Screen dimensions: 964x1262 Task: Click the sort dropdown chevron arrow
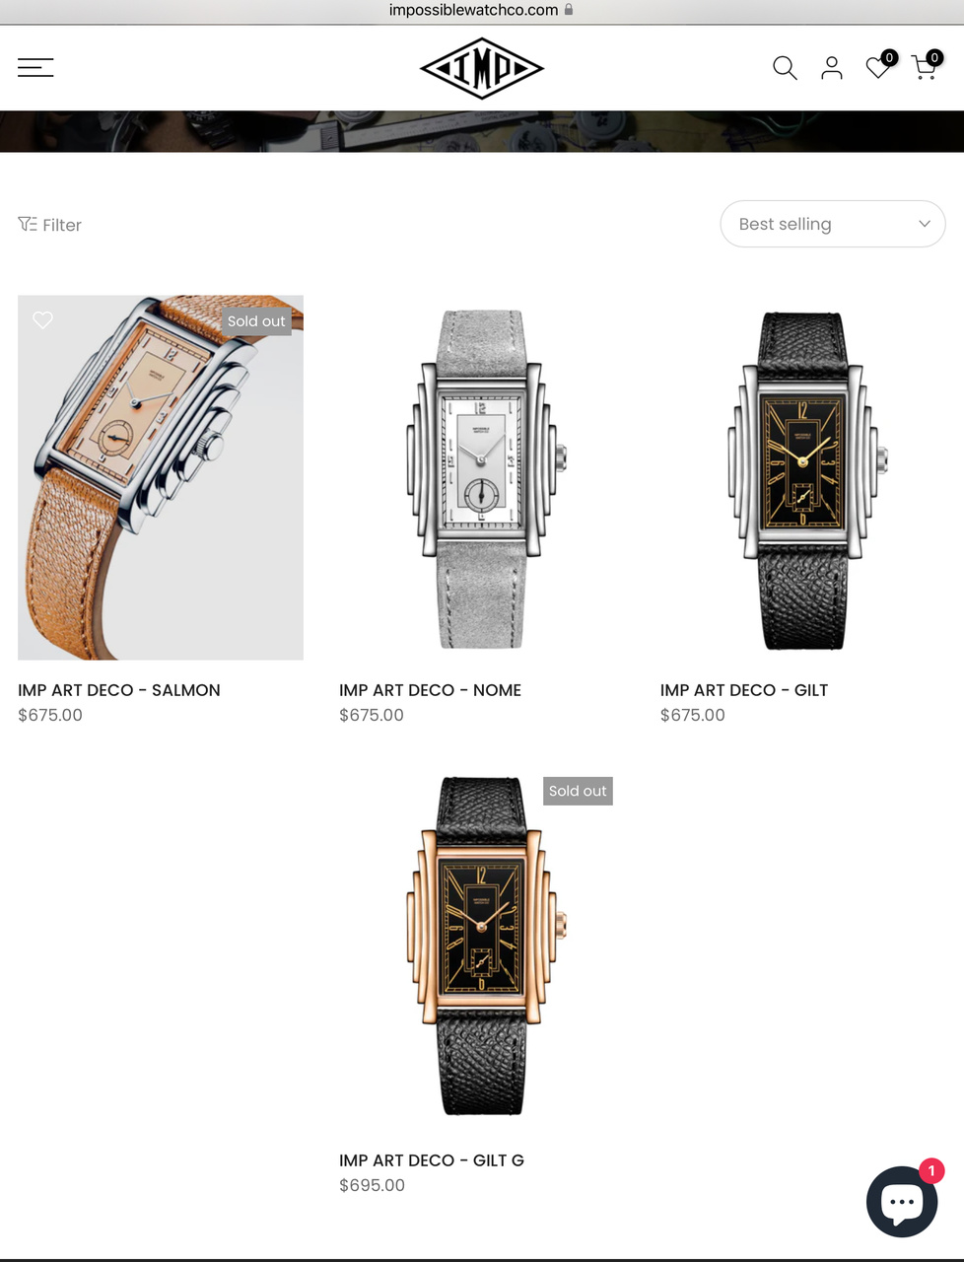(x=925, y=224)
